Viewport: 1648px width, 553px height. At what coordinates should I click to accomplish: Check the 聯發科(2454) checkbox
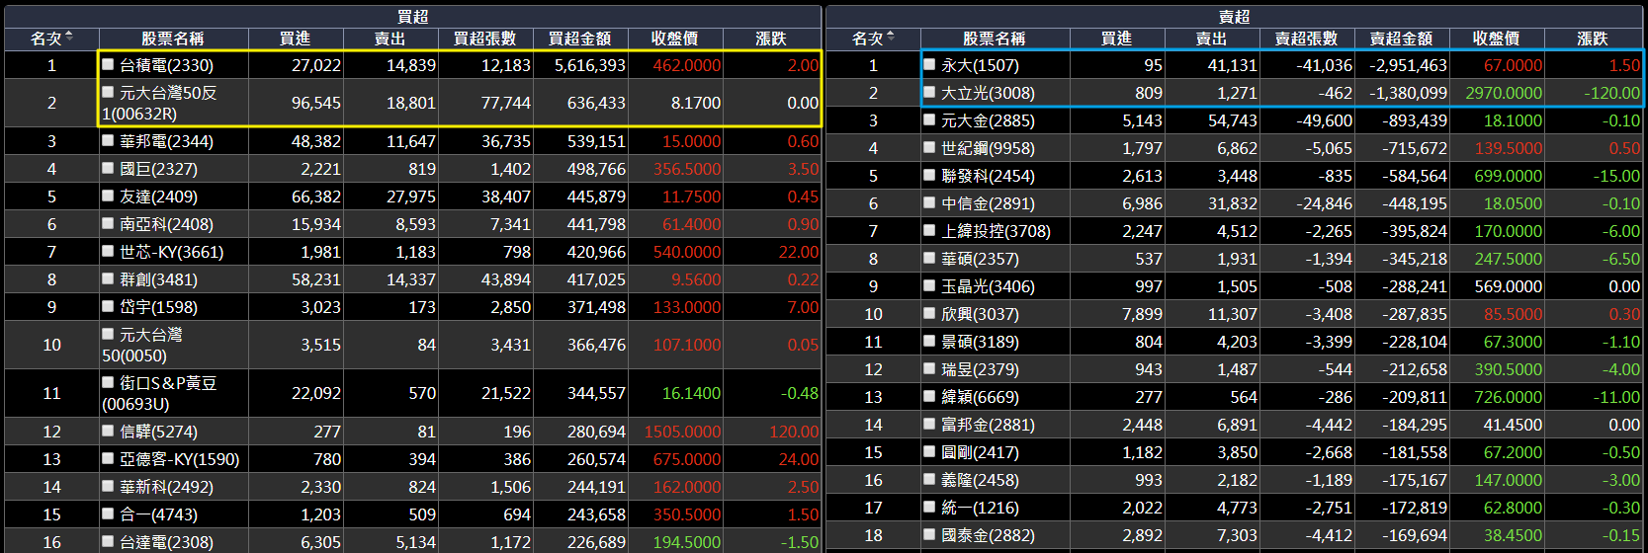tap(929, 175)
